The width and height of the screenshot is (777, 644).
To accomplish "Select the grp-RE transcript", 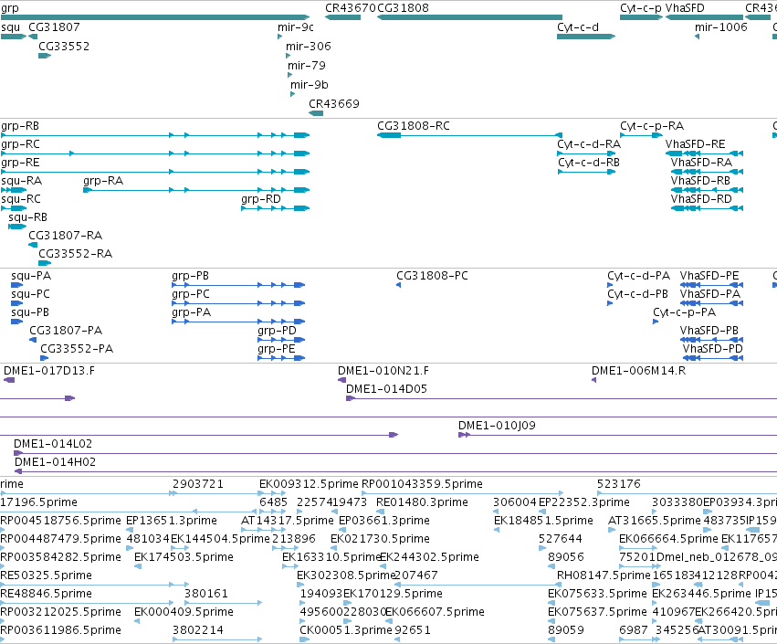I will (155, 172).
